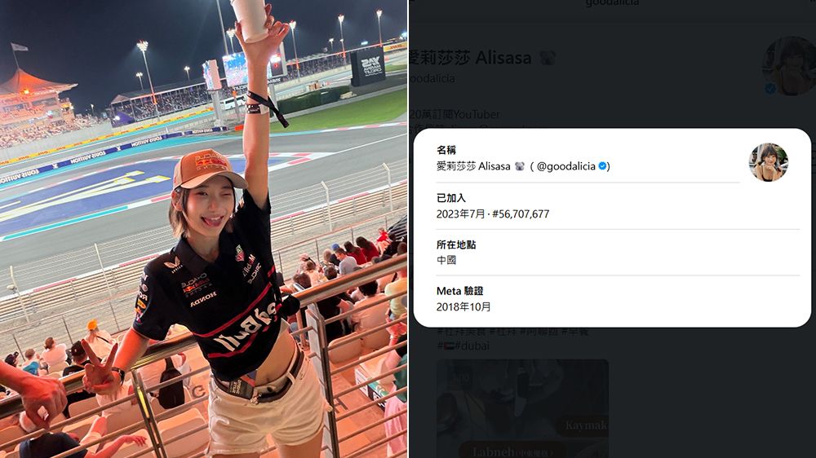
Task: Click the koala emoji beside Alisasa in card
Action: (x=519, y=166)
